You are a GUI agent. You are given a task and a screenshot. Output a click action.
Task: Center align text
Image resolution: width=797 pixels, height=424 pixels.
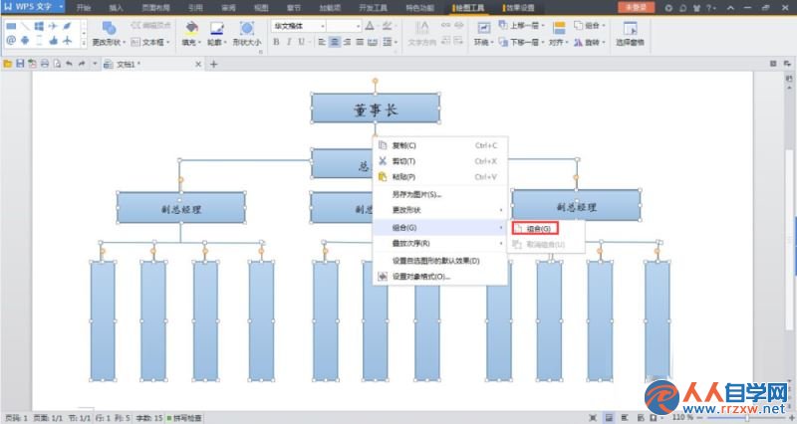click(335, 42)
